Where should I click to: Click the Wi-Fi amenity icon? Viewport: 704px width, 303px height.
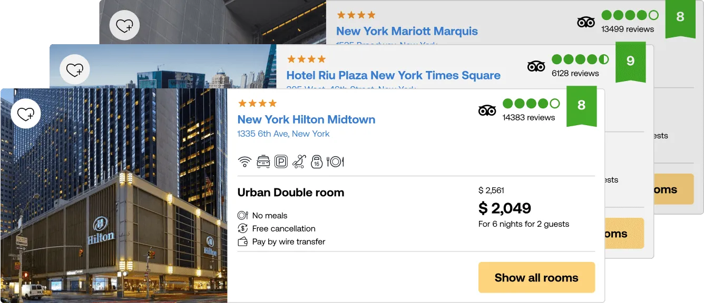(245, 161)
